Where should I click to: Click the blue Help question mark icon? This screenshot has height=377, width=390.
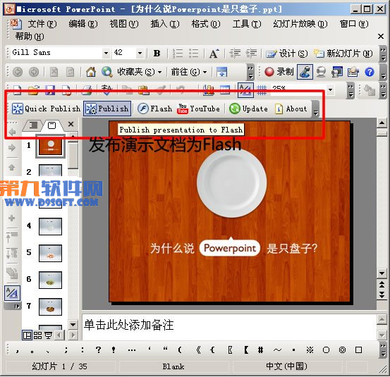tap(370, 72)
